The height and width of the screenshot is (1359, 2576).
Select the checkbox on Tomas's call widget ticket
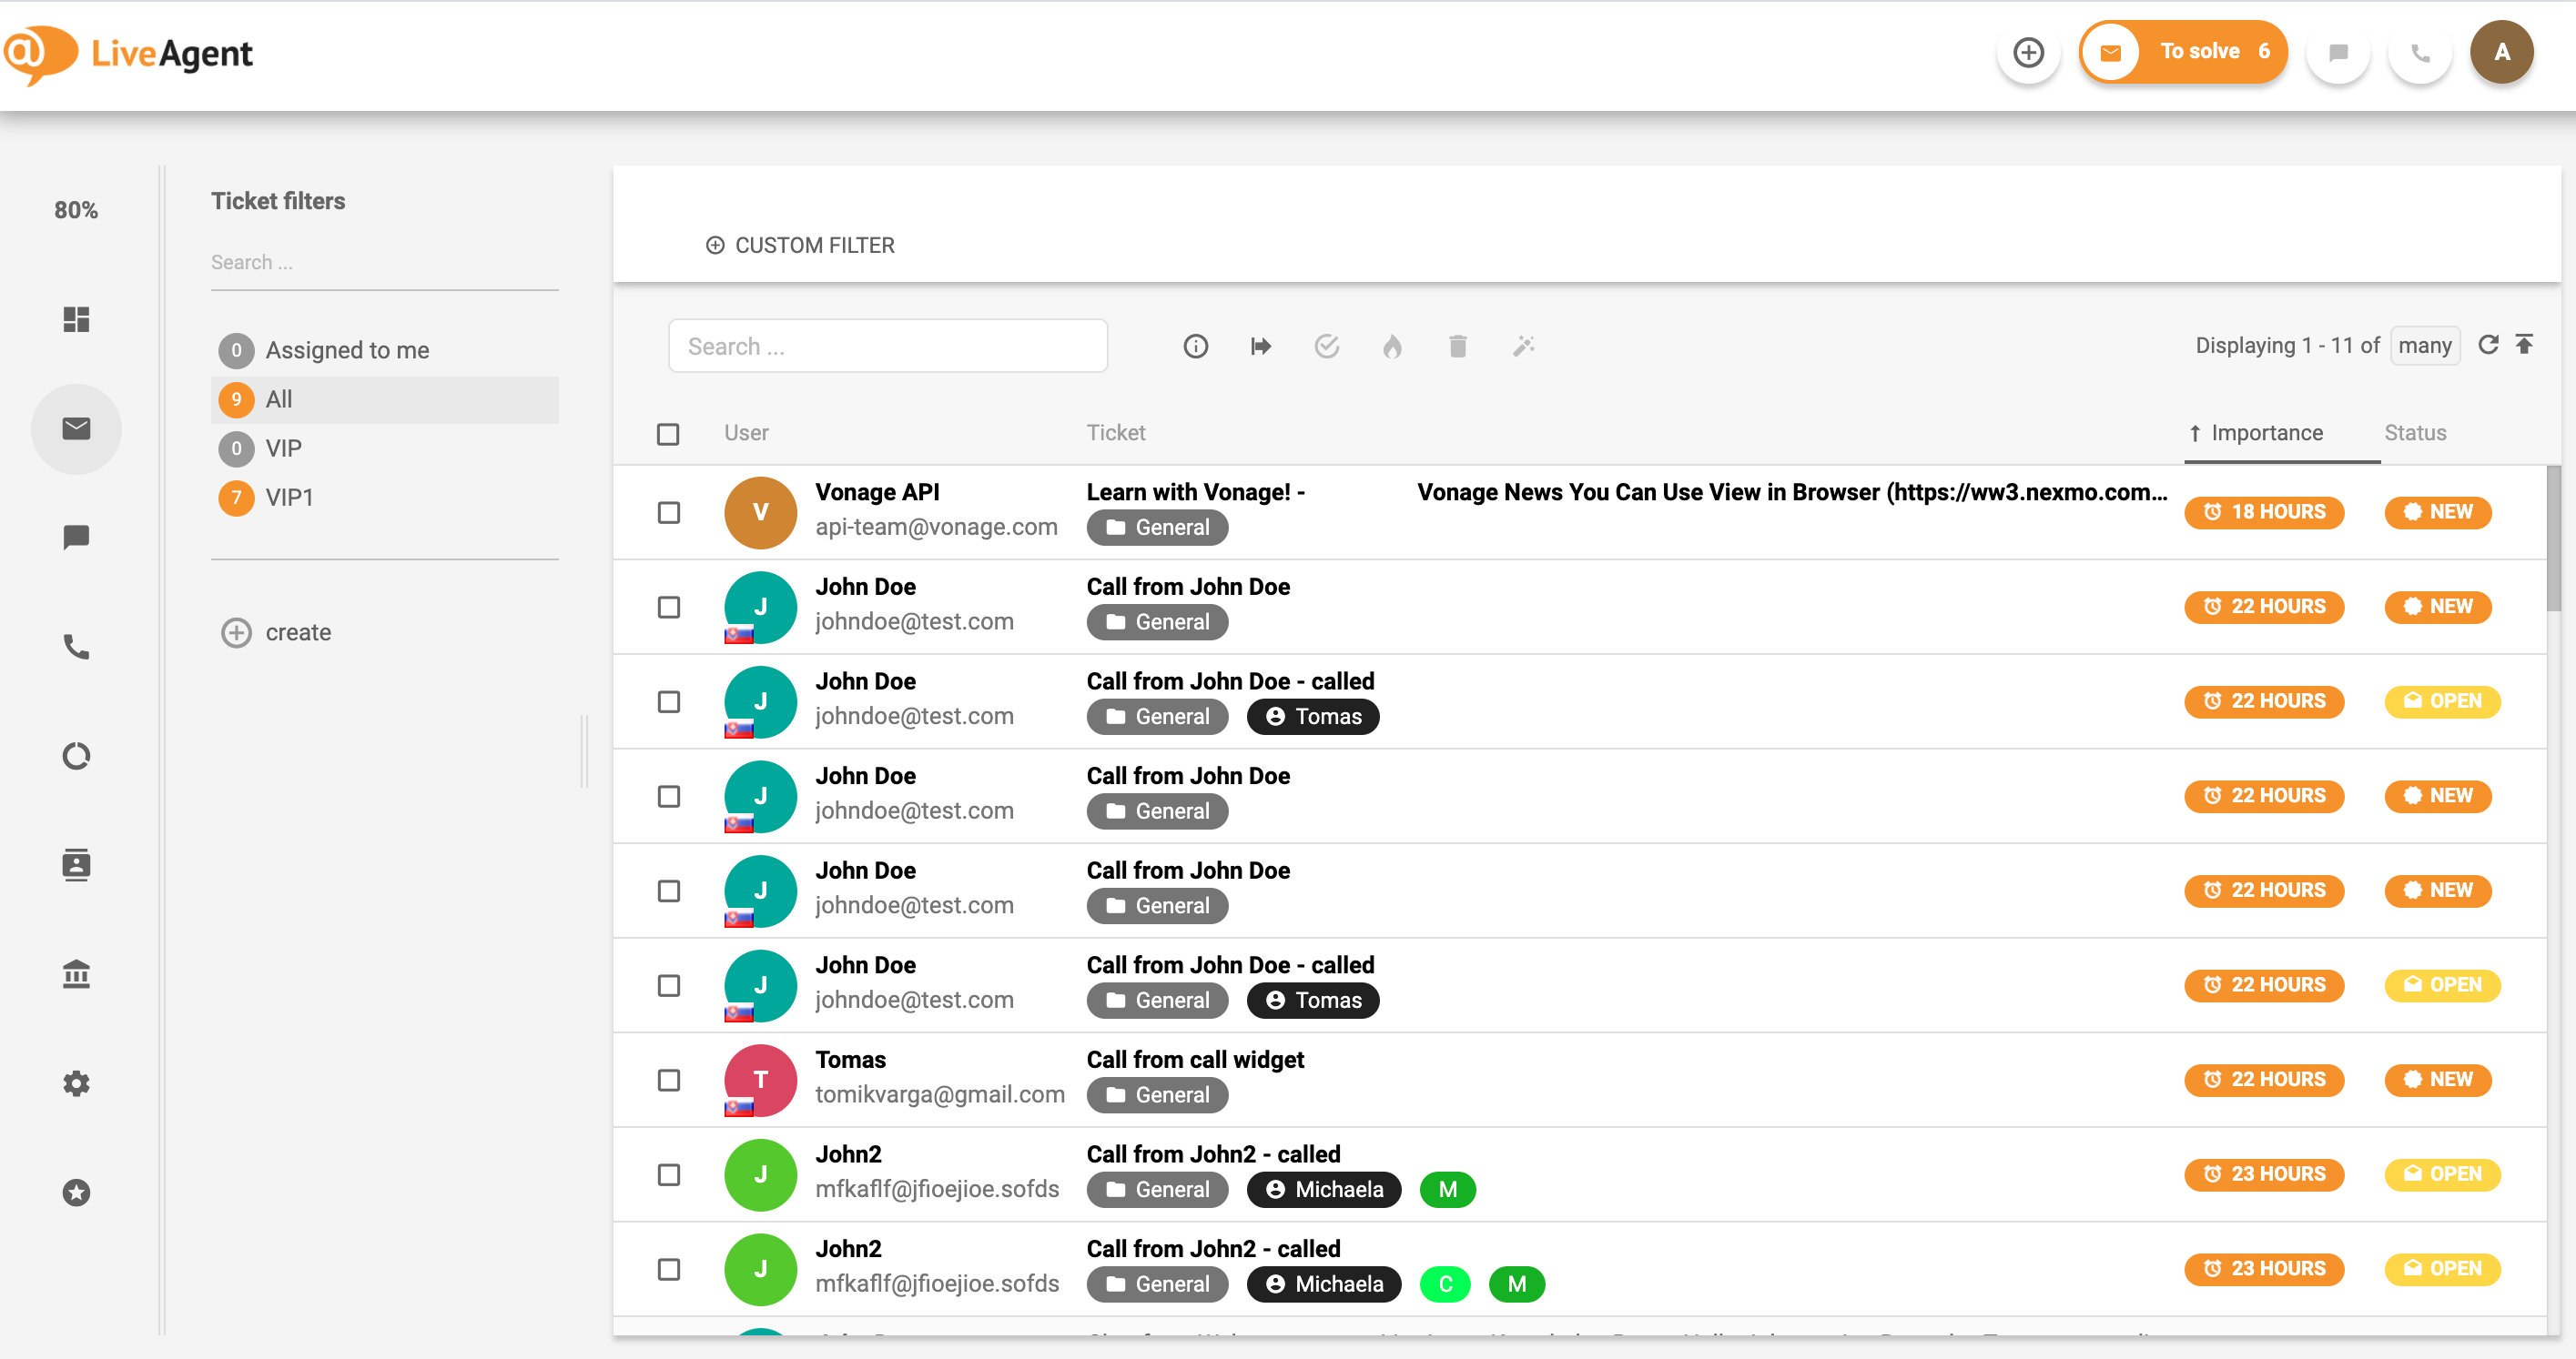[x=668, y=1079]
